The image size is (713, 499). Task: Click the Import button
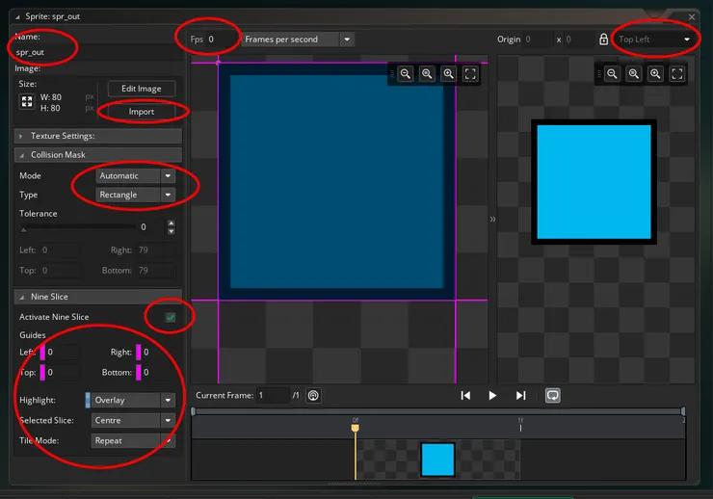[142, 112]
